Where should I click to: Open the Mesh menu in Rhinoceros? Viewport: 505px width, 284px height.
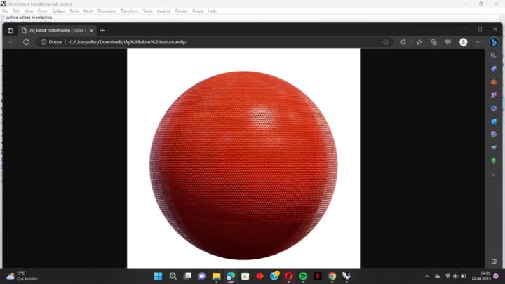88,11
